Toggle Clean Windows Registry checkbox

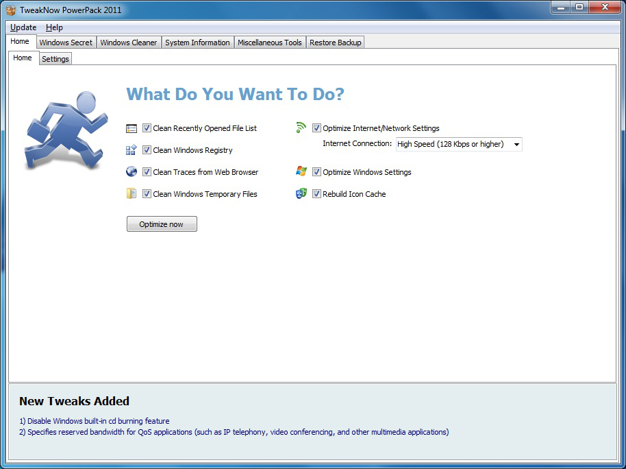pos(147,150)
